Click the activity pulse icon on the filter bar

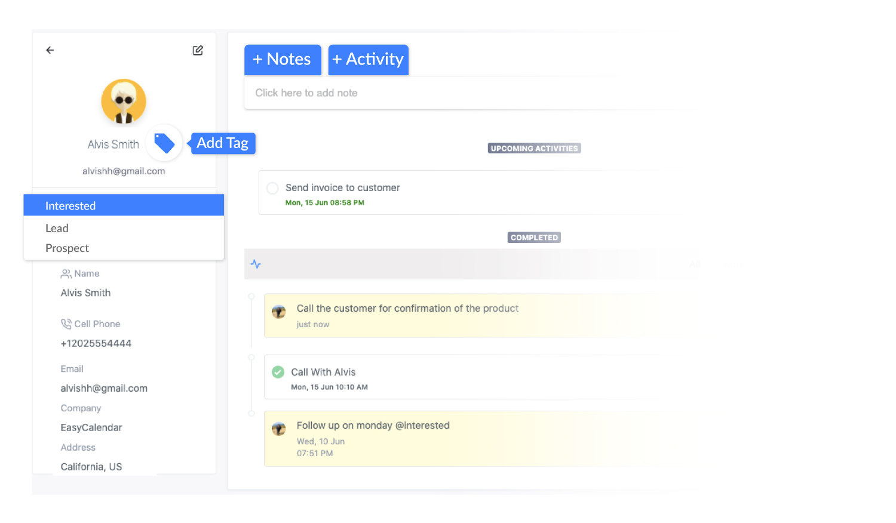256,263
